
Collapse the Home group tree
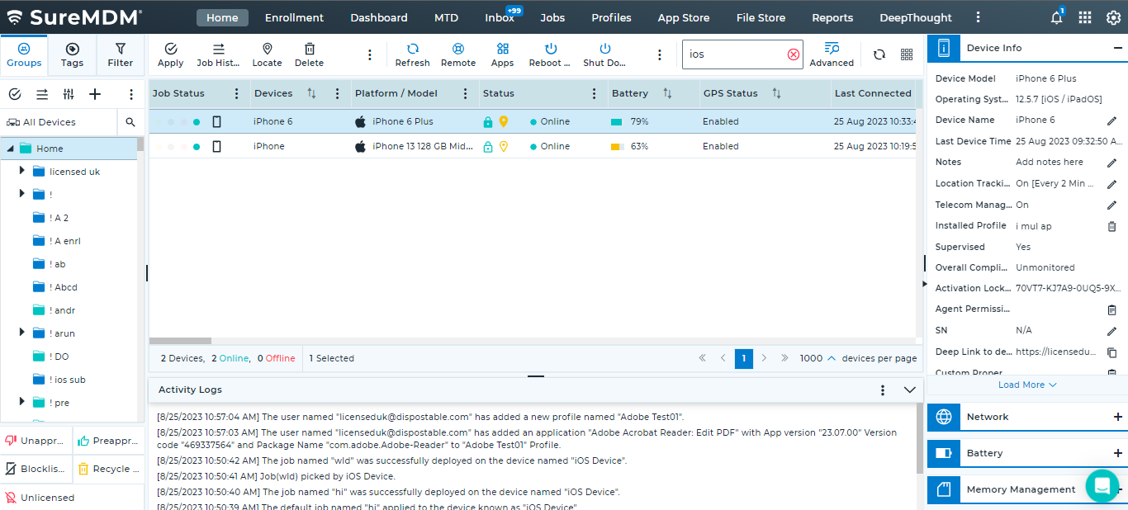10,149
